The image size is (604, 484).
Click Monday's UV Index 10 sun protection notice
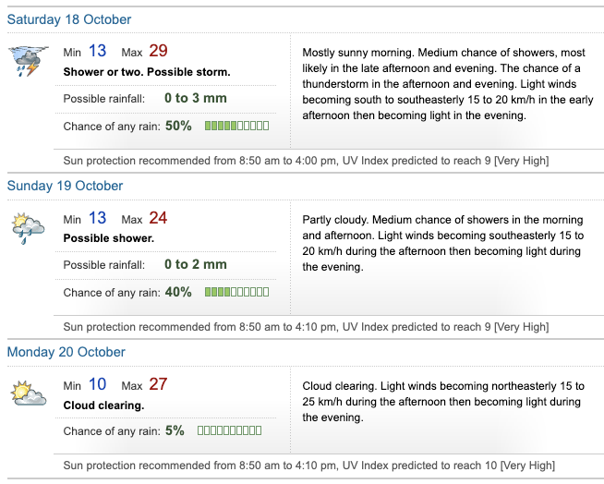[308, 466]
